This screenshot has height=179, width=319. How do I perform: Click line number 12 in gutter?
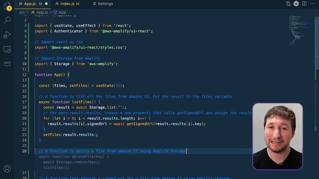click(24, 75)
